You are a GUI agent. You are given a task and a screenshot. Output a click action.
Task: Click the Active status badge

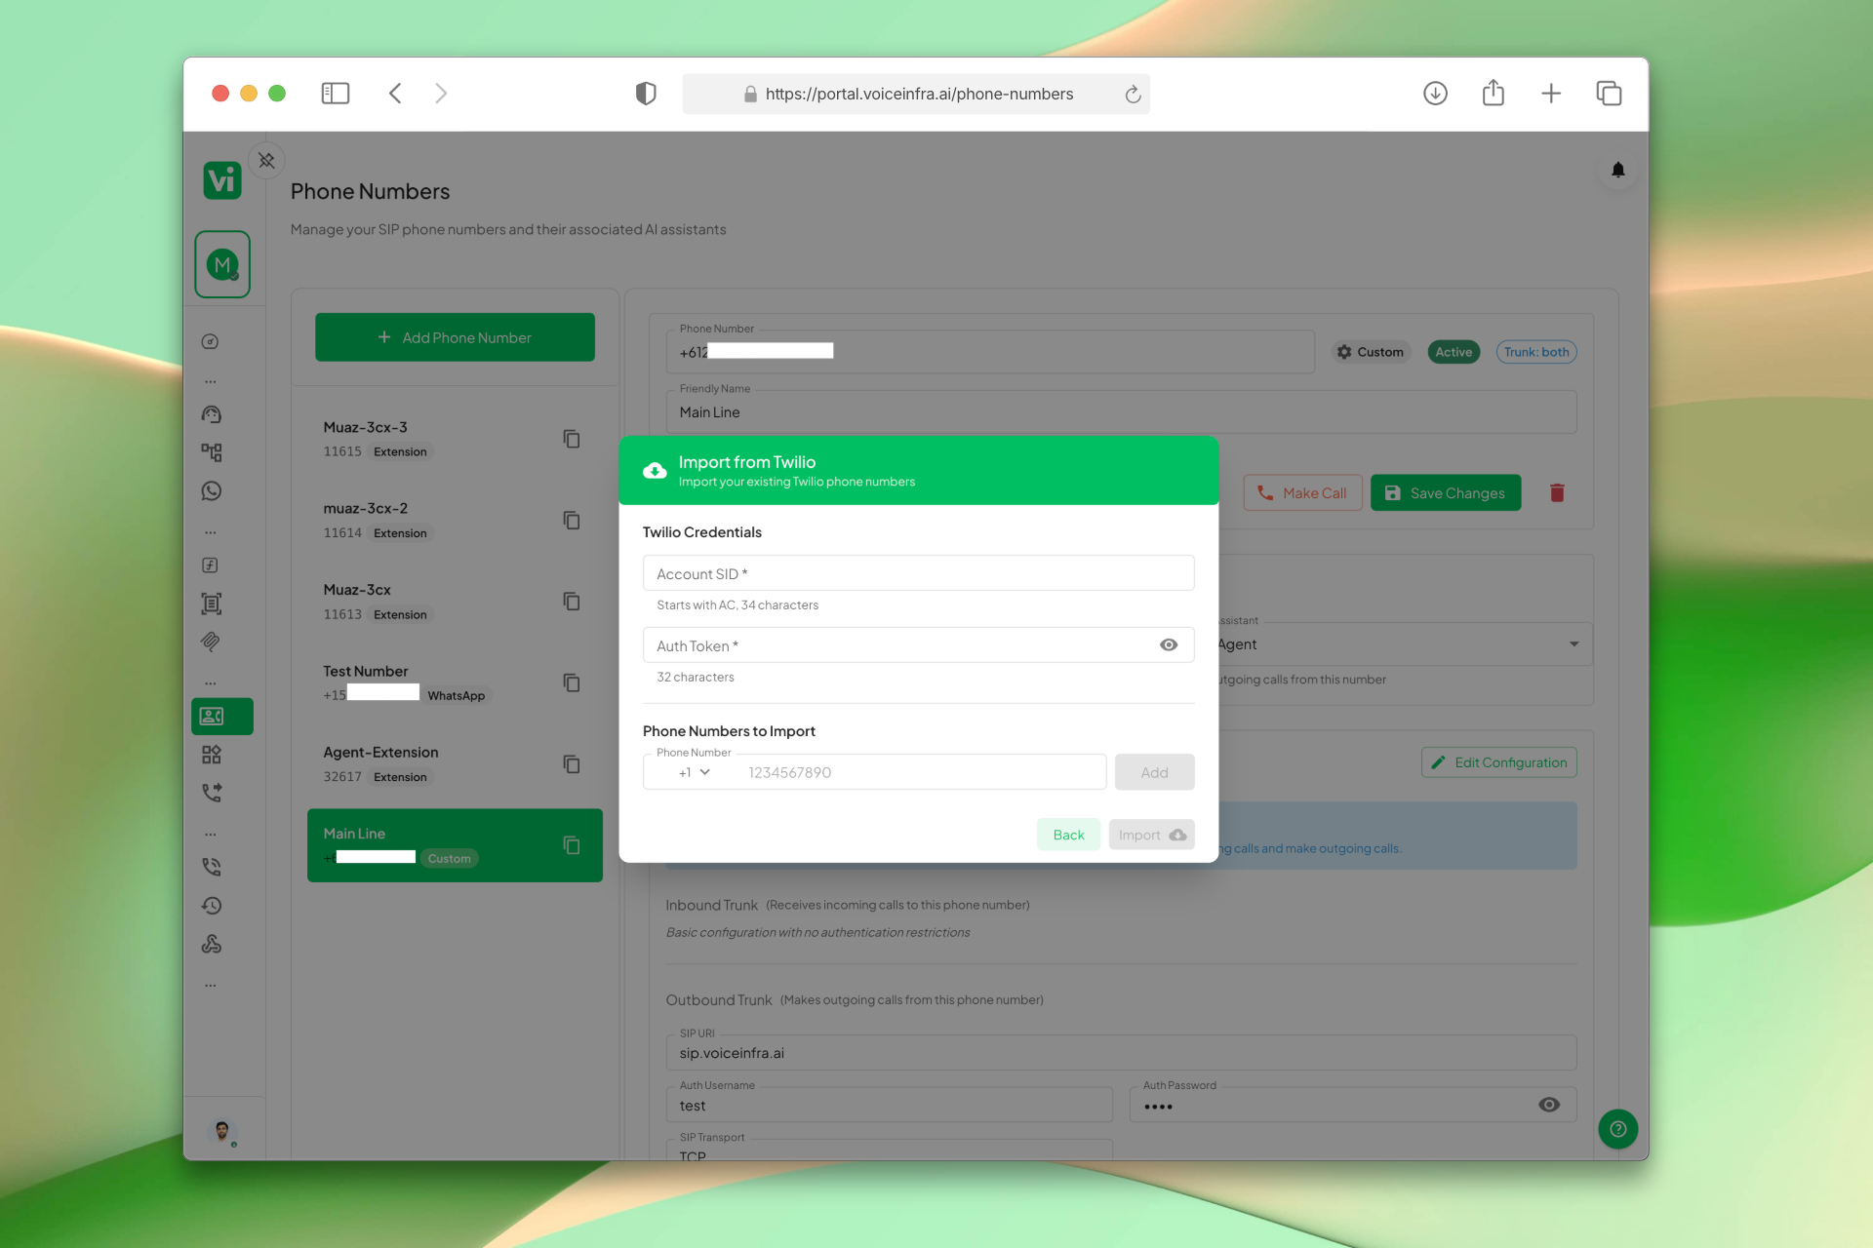click(x=1454, y=352)
